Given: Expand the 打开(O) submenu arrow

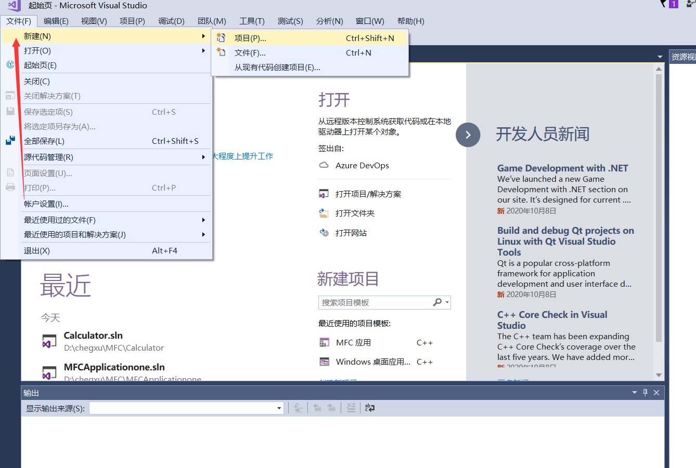Looking at the screenshot, I should pyautogui.click(x=203, y=51).
